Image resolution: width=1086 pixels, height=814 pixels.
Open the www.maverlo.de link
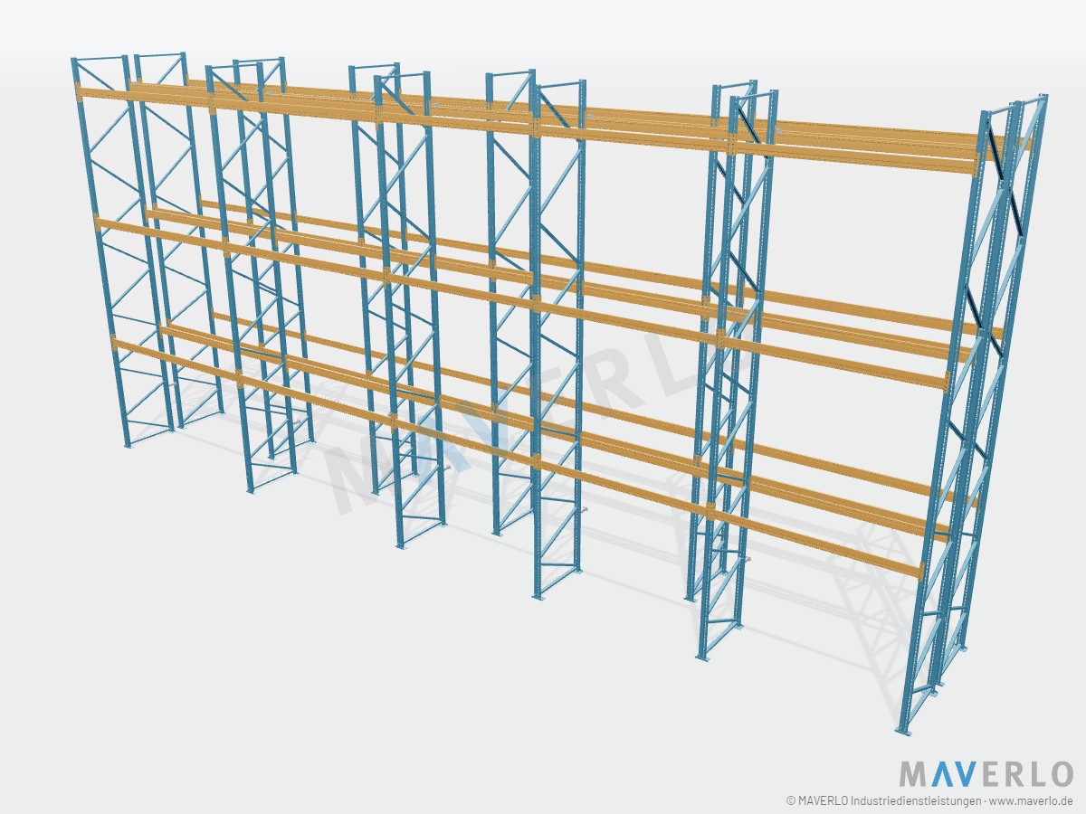[x=1032, y=800]
